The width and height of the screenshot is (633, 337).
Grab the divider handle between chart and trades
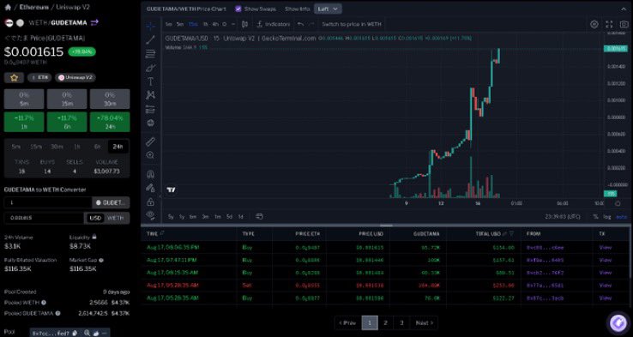point(386,226)
